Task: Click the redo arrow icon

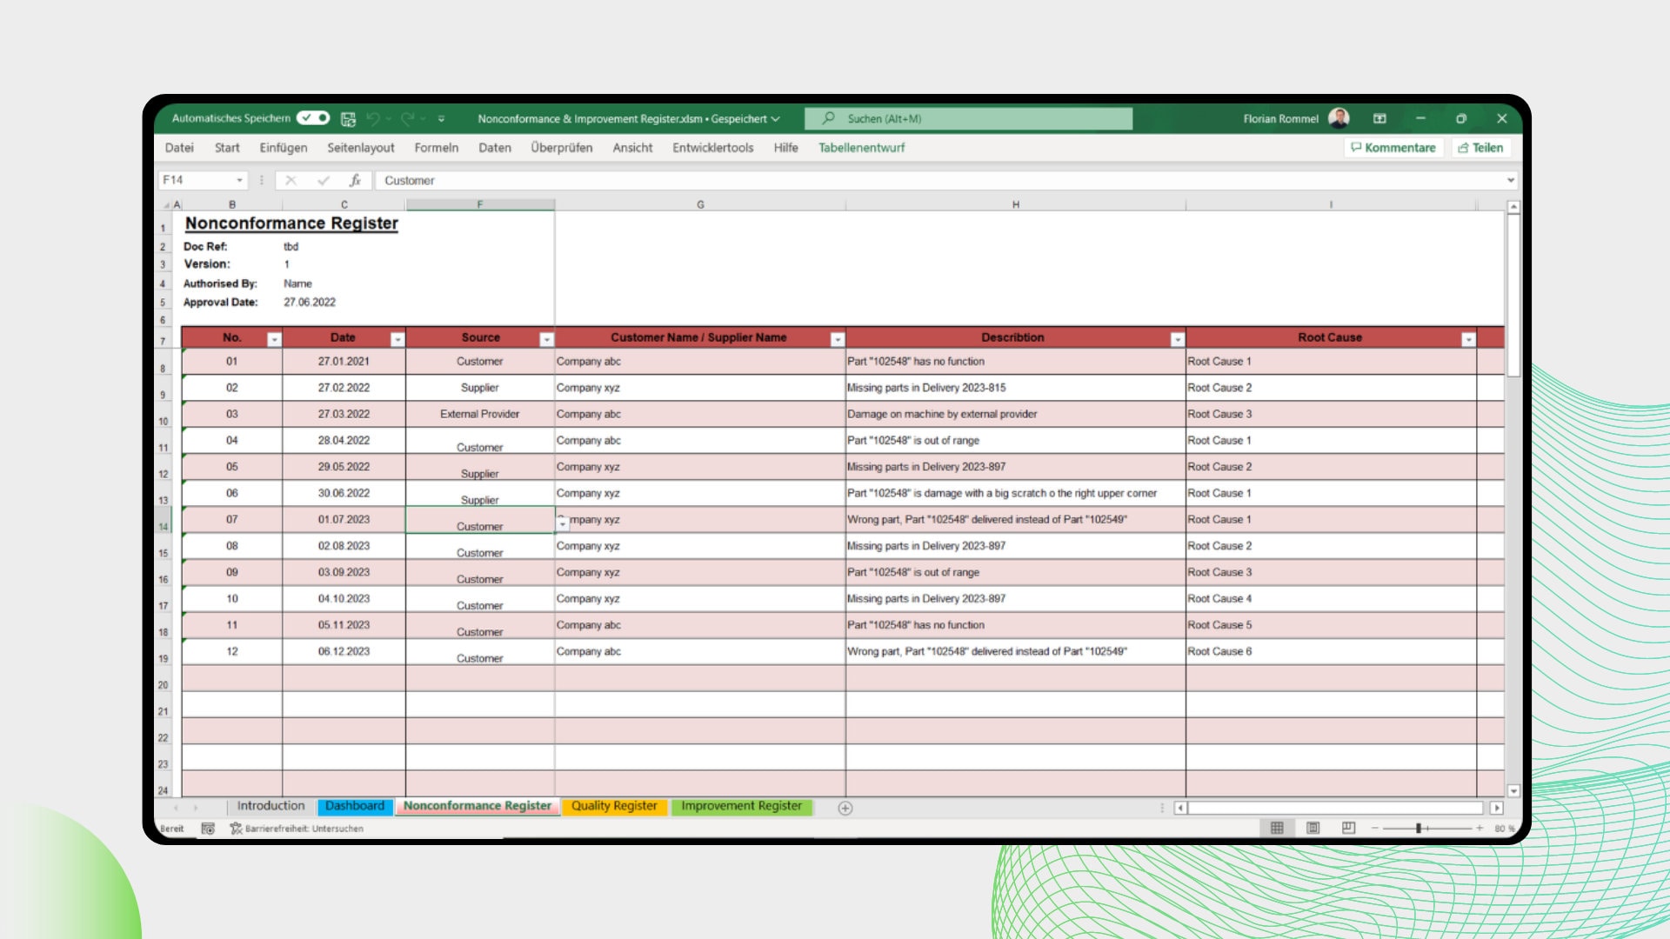Action: click(x=407, y=118)
